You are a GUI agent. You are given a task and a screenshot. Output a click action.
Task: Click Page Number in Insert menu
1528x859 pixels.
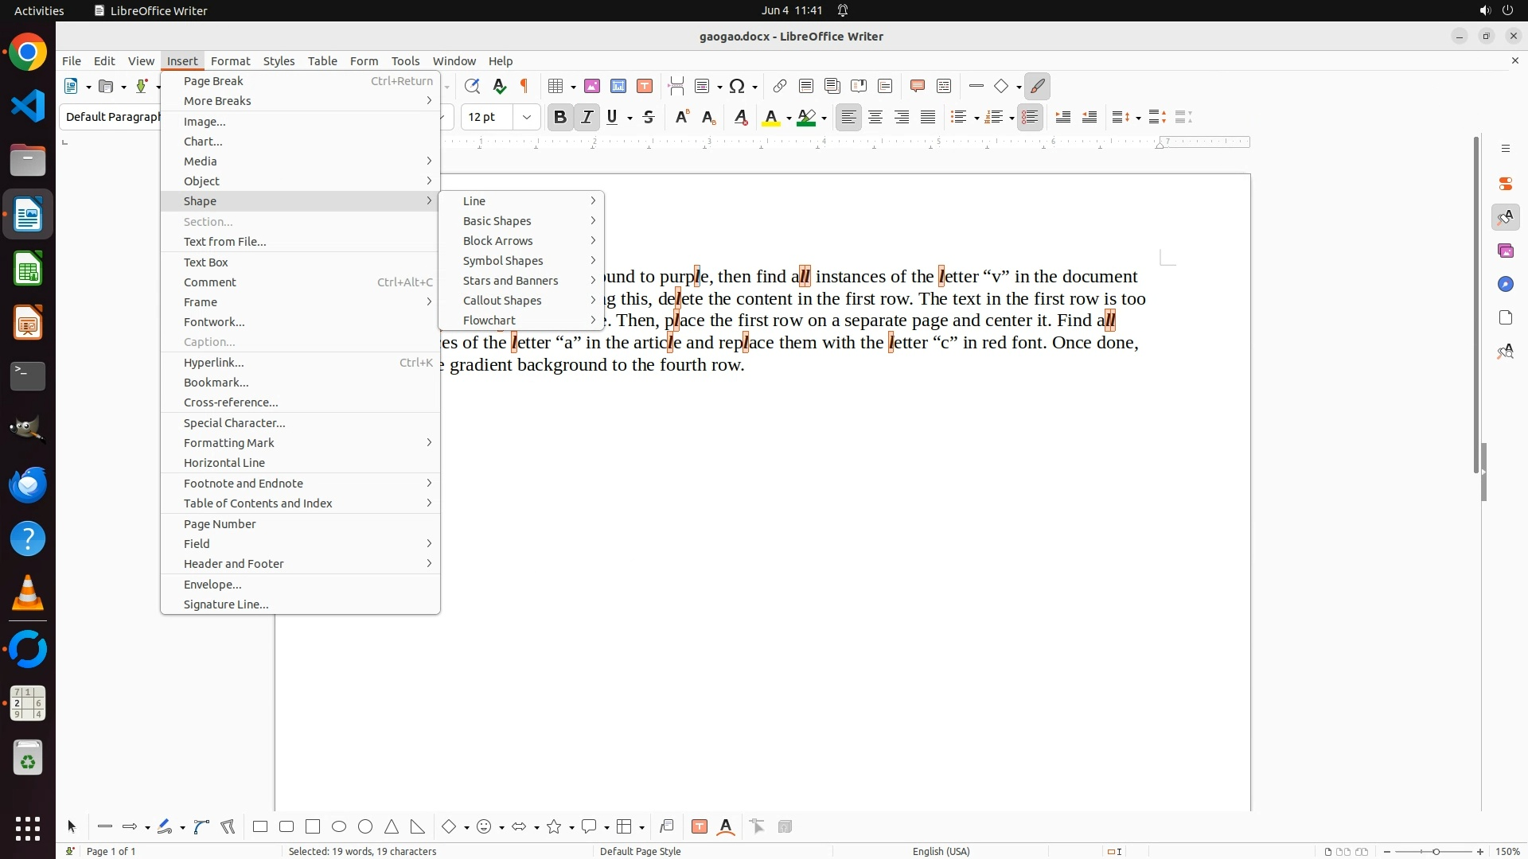tap(220, 524)
